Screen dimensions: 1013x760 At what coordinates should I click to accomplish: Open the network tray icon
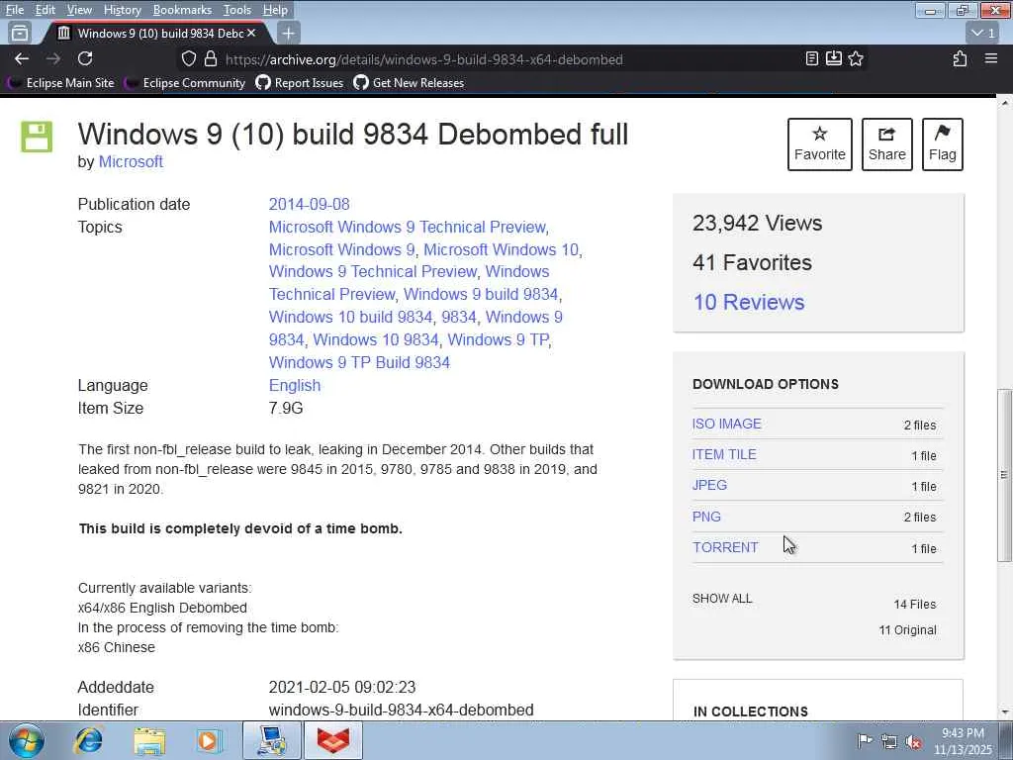point(889,741)
